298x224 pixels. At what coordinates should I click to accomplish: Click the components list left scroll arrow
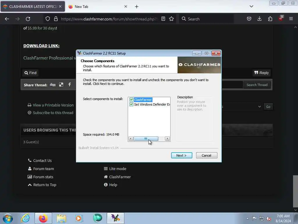(x=131, y=139)
